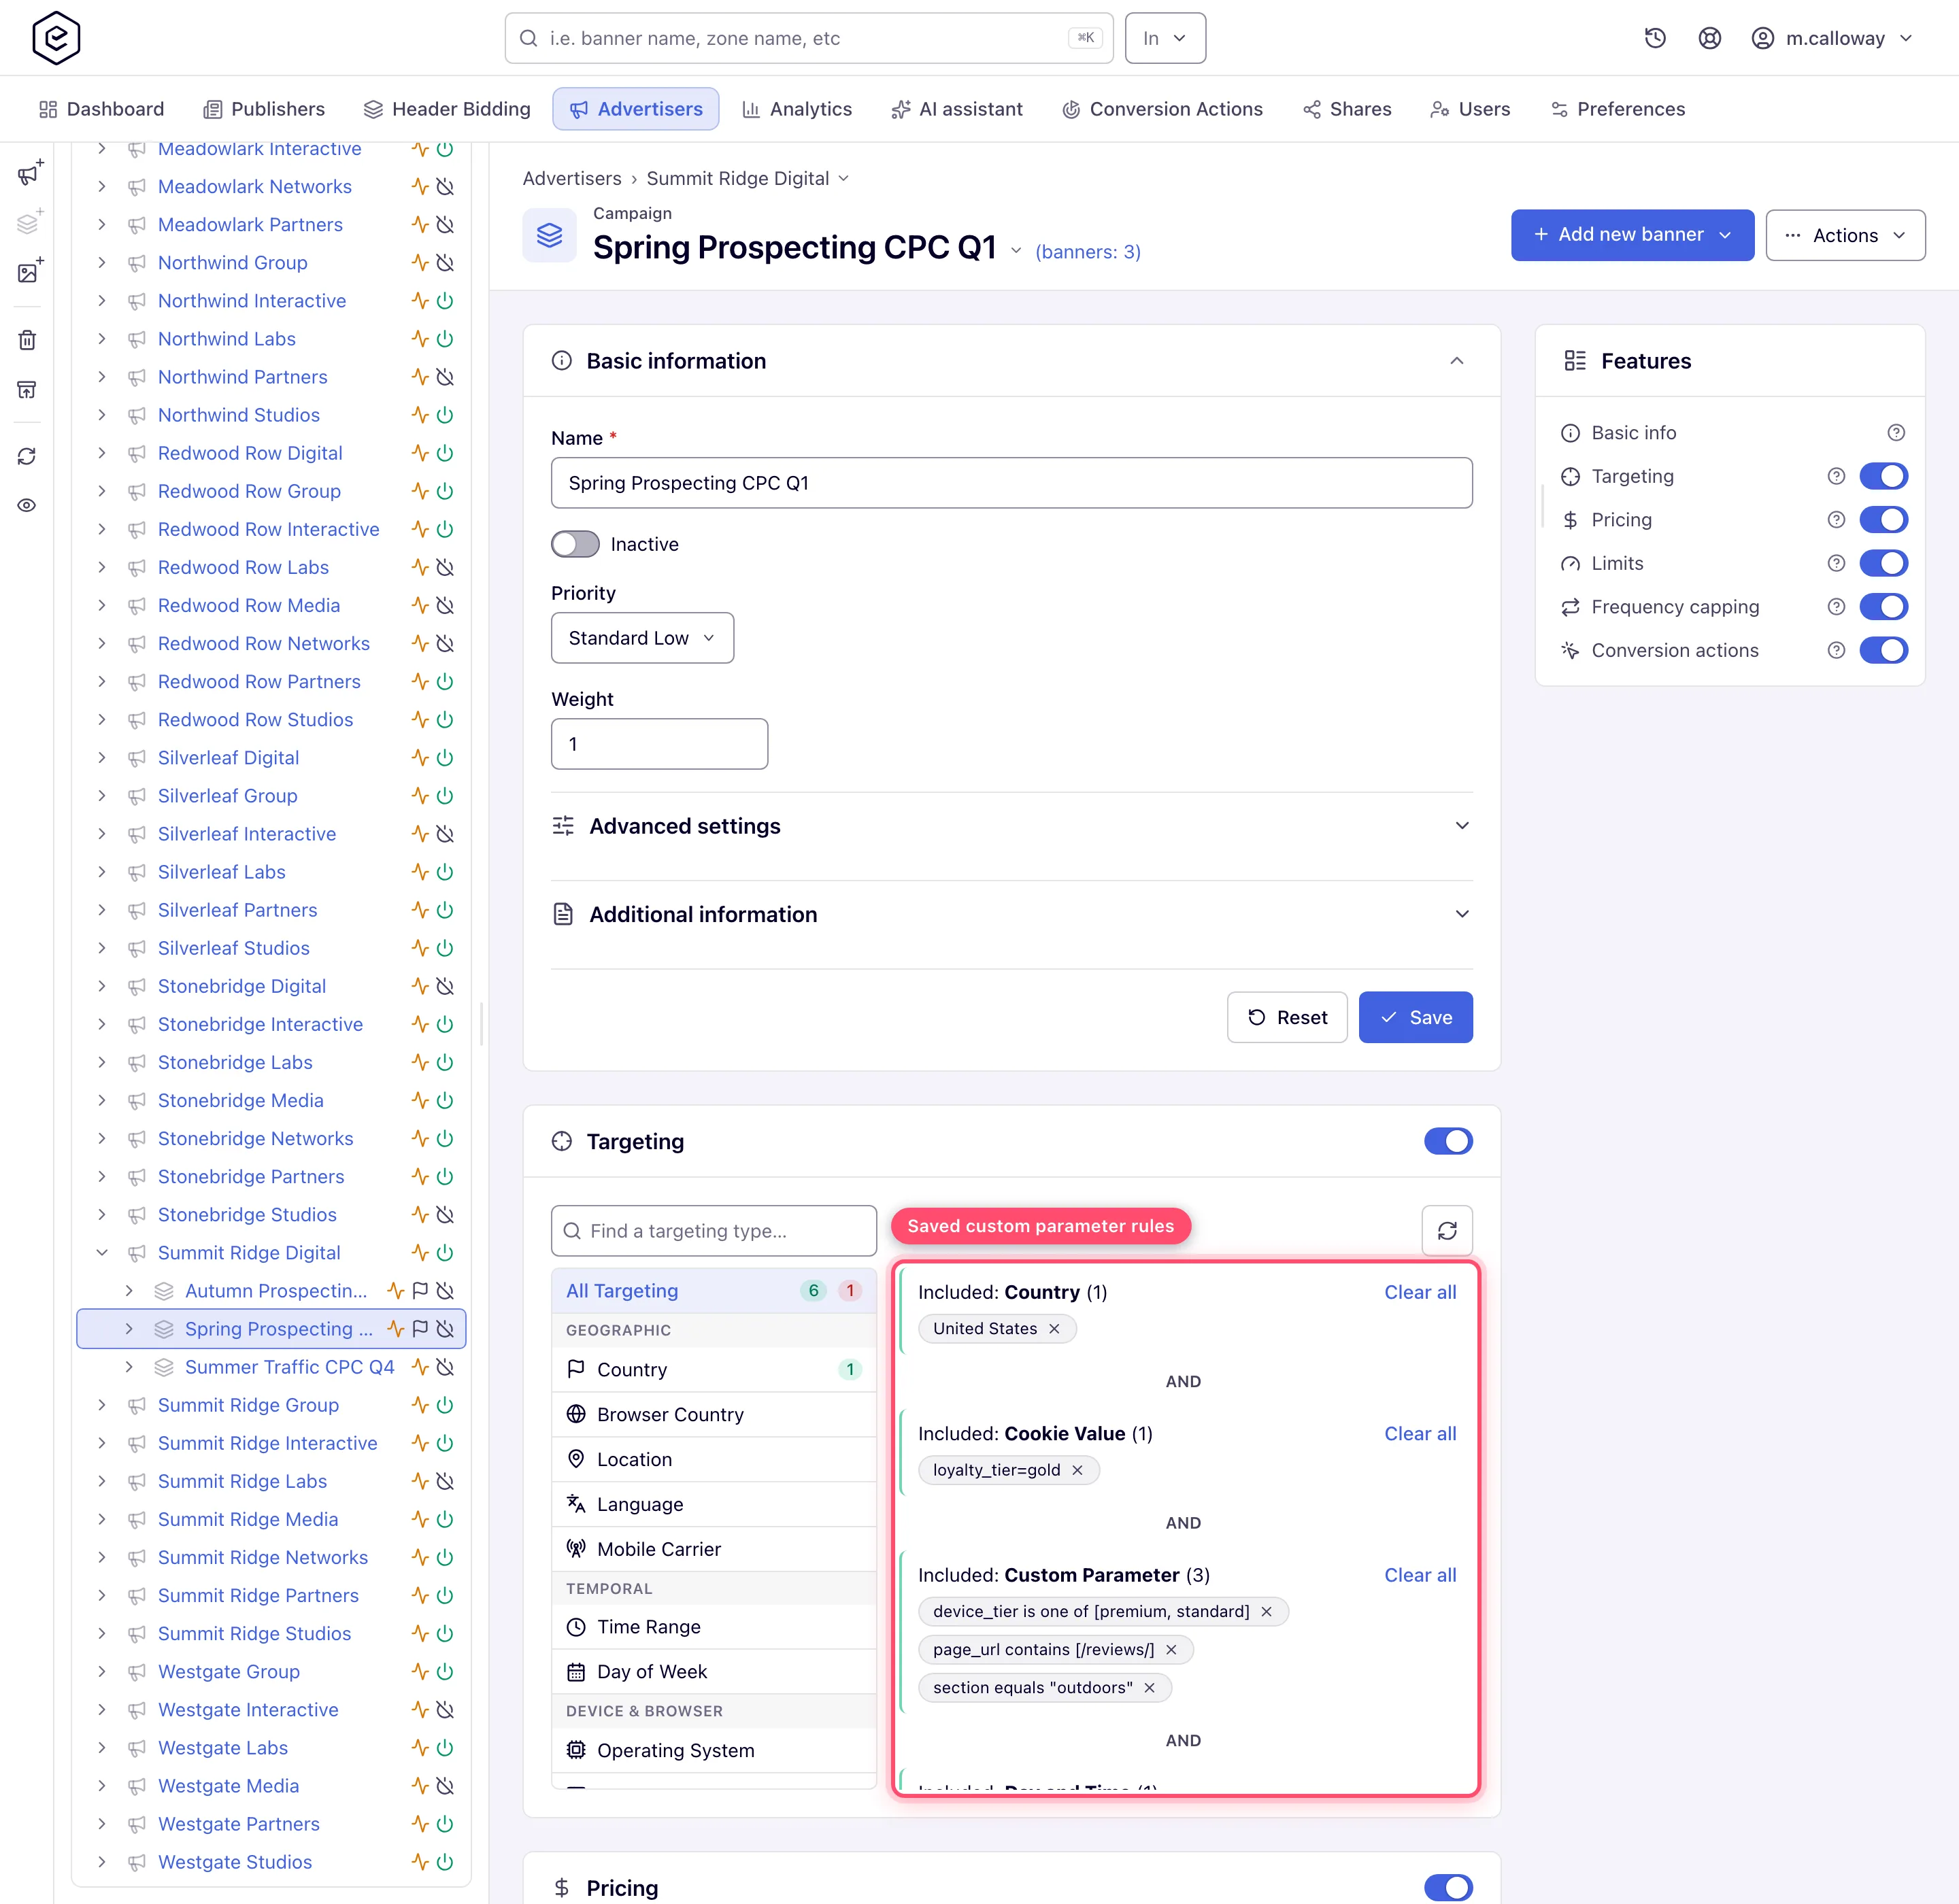This screenshot has width=1959, height=1904.
Task: Collapse the Basic information panel
Action: (x=1456, y=361)
